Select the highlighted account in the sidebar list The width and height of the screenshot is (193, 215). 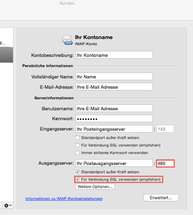[x=7, y=55]
